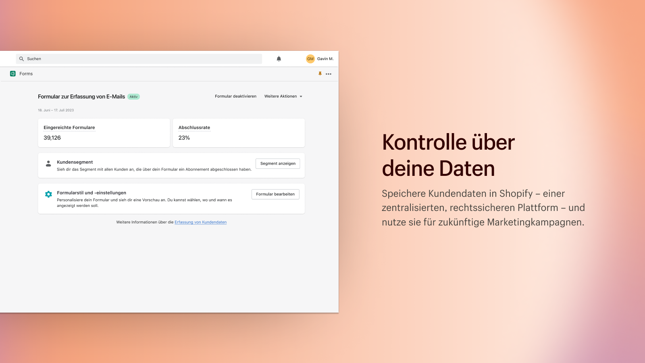This screenshot has height=363, width=645.
Task: Click Formular deaktivieren
Action: [x=235, y=96]
